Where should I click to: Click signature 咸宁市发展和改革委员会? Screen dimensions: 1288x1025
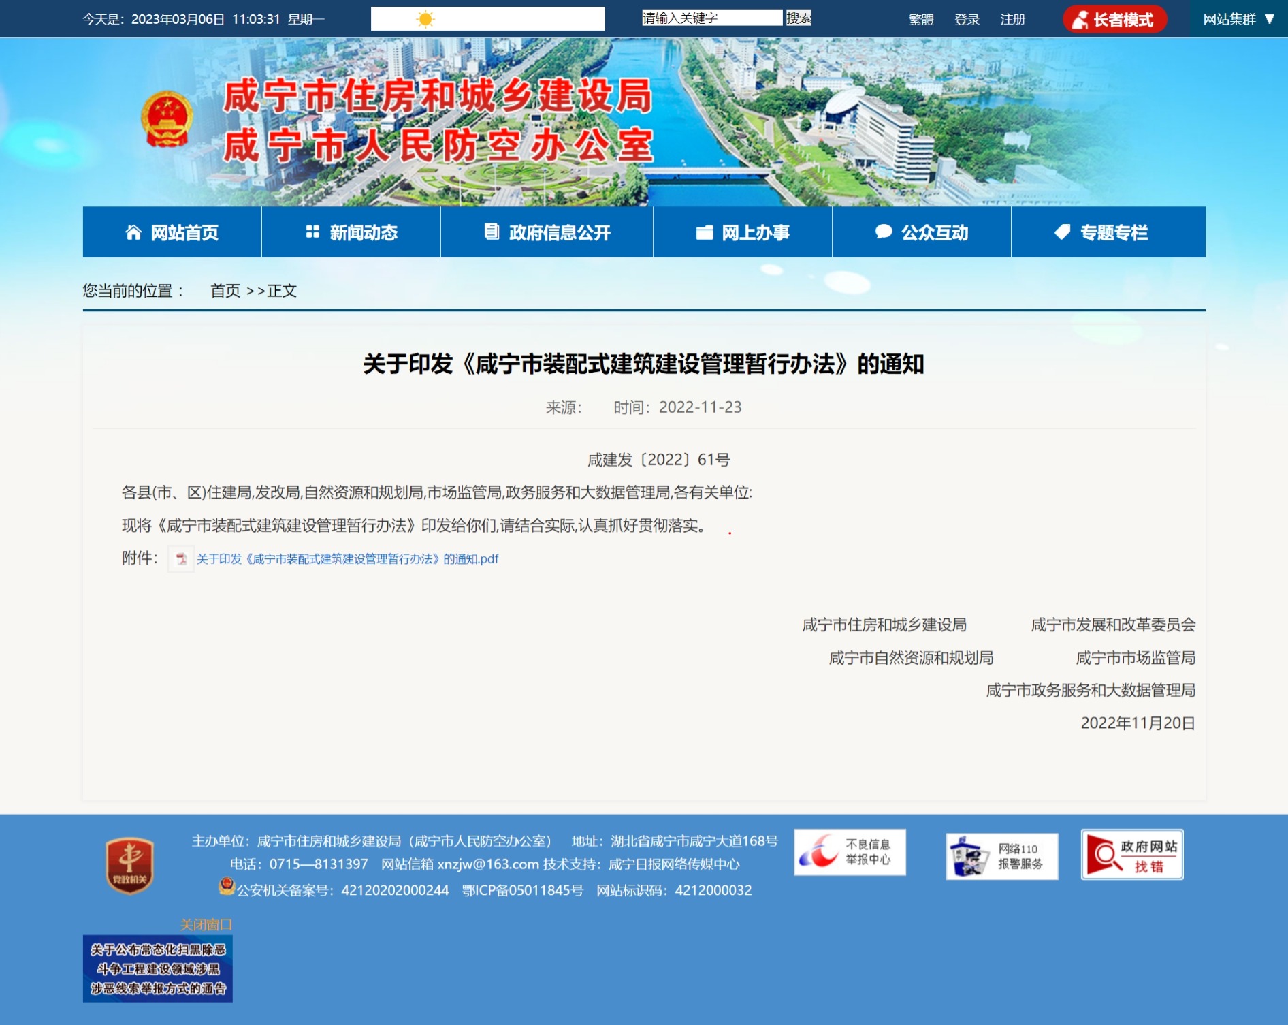point(1113,625)
